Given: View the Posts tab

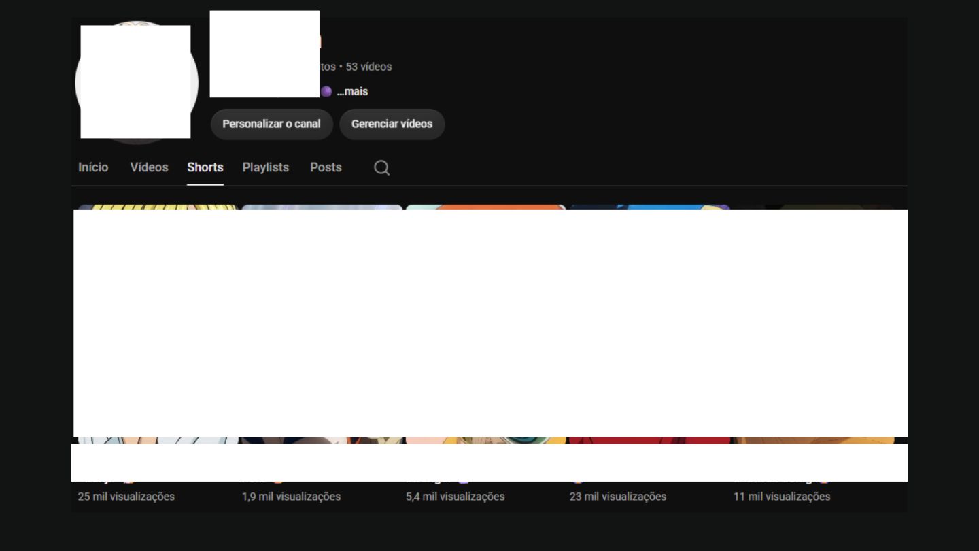Looking at the screenshot, I should pyautogui.click(x=326, y=167).
